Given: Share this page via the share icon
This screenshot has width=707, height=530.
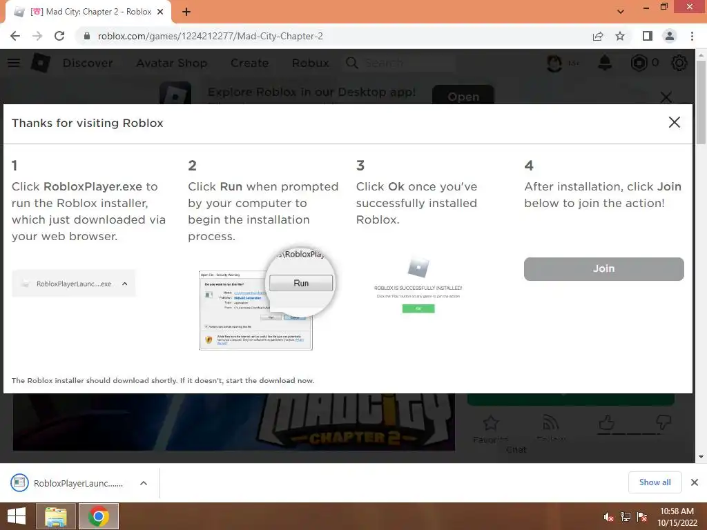Looking at the screenshot, I should click(598, 36).
